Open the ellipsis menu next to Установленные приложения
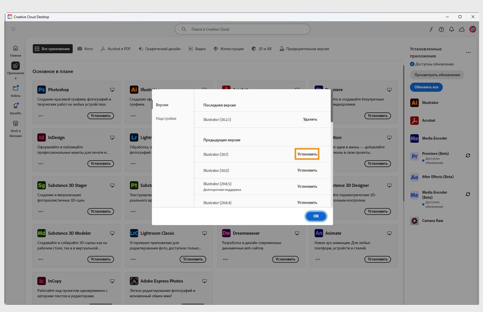This screenshot has width=483, height=312. pyautogui.click(x=468, y=52)
